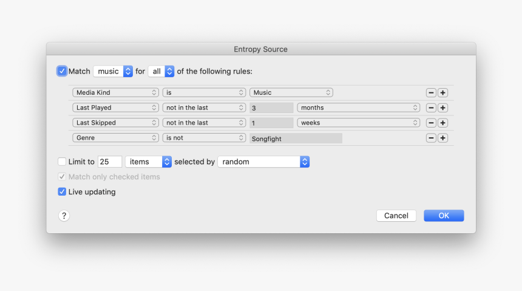Open the music media type popup
This screenshot has height=291, width=522.
113,71
